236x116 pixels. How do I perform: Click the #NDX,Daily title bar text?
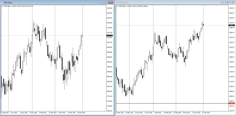(x=123, y=3)
